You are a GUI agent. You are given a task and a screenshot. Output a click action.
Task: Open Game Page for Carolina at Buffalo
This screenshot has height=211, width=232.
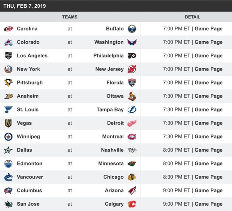[208, 29]
